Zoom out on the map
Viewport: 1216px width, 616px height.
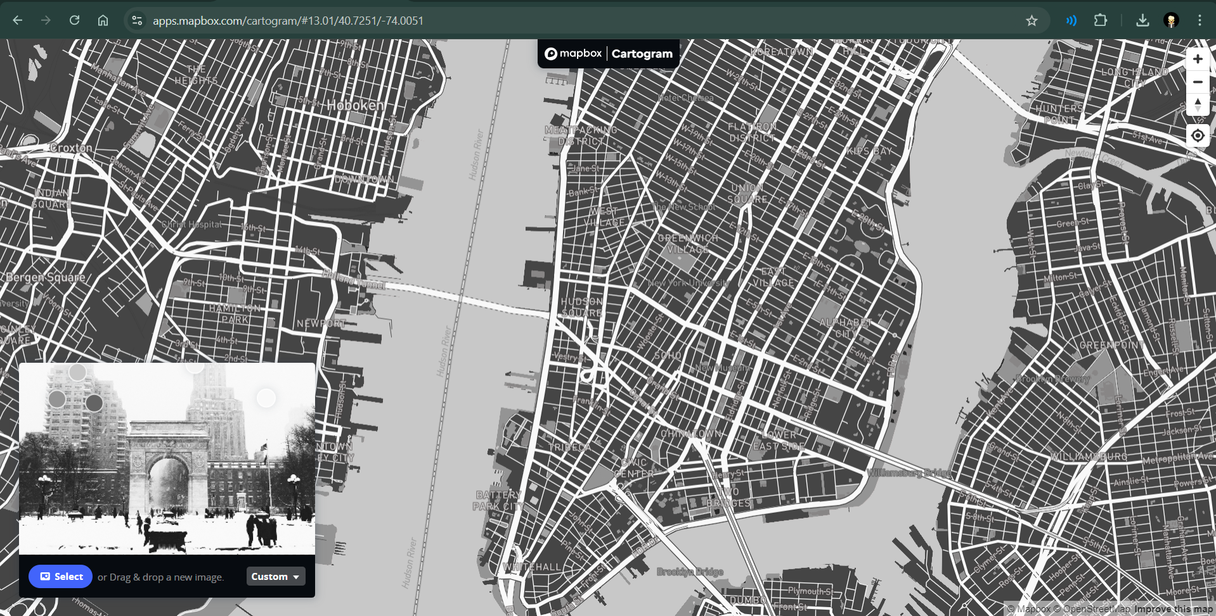pos(1198,82)
